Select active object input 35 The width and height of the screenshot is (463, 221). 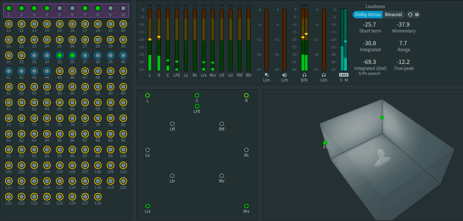pyautogui.click(x=60, y=55)
